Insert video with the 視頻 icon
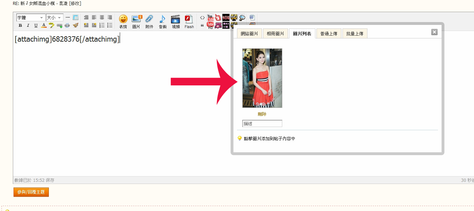474x211 pixels. tap(176, 21)
